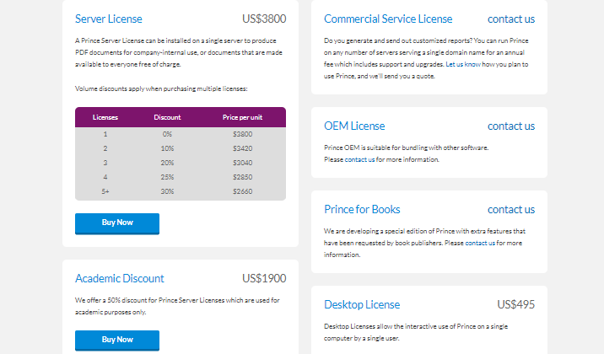Click inline contact us link in OEM description
The height and width of the screenshot is (354, 604).
coord(359,159)
